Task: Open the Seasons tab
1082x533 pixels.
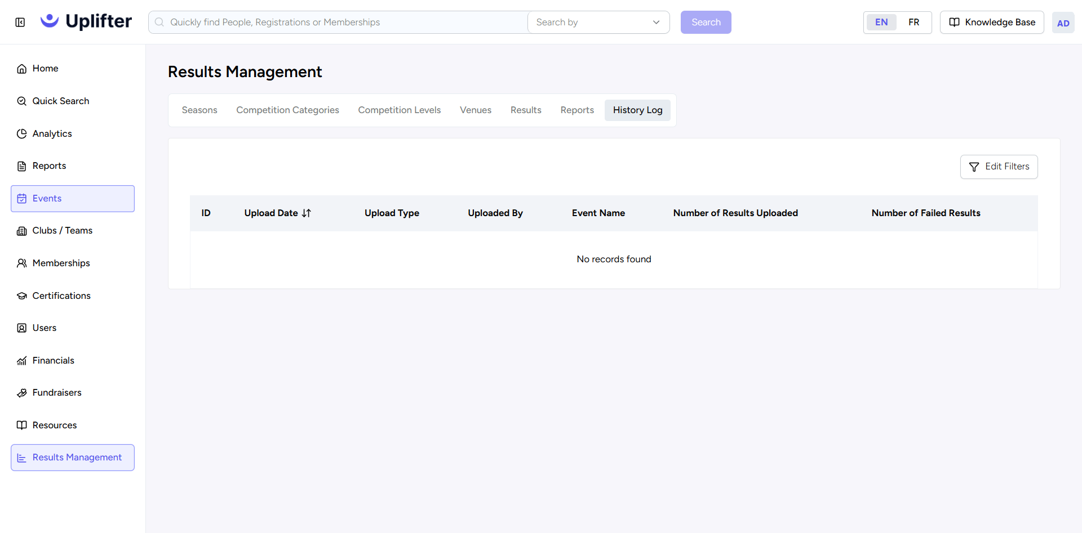Action: point(199,110)
